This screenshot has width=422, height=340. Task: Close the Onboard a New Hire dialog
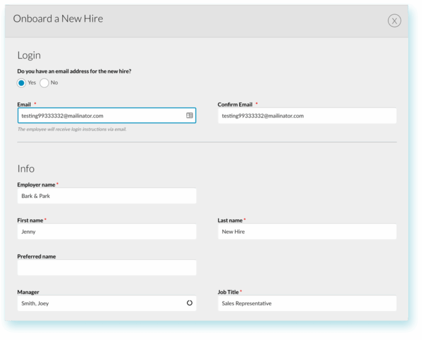click(395, 21)
